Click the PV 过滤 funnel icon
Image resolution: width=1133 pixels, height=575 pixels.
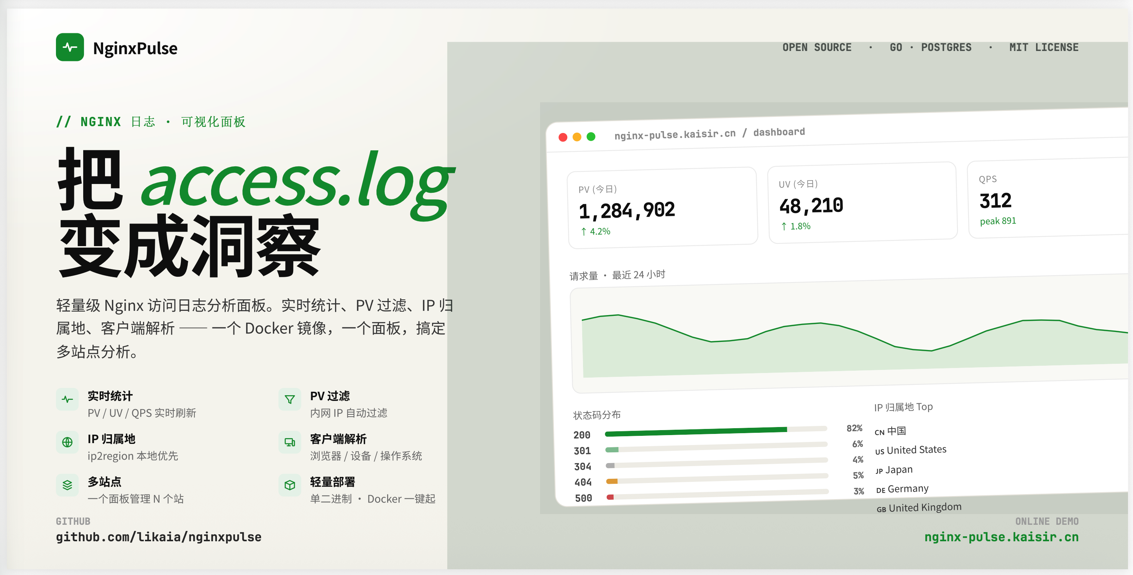[x=289, y=399]
